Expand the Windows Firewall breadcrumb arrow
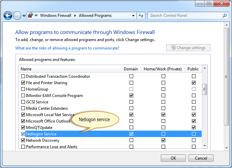 tap(75, 15)
